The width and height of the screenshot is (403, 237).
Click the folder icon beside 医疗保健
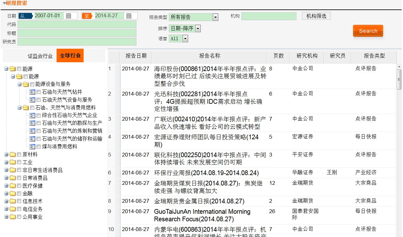coord(13,185)
